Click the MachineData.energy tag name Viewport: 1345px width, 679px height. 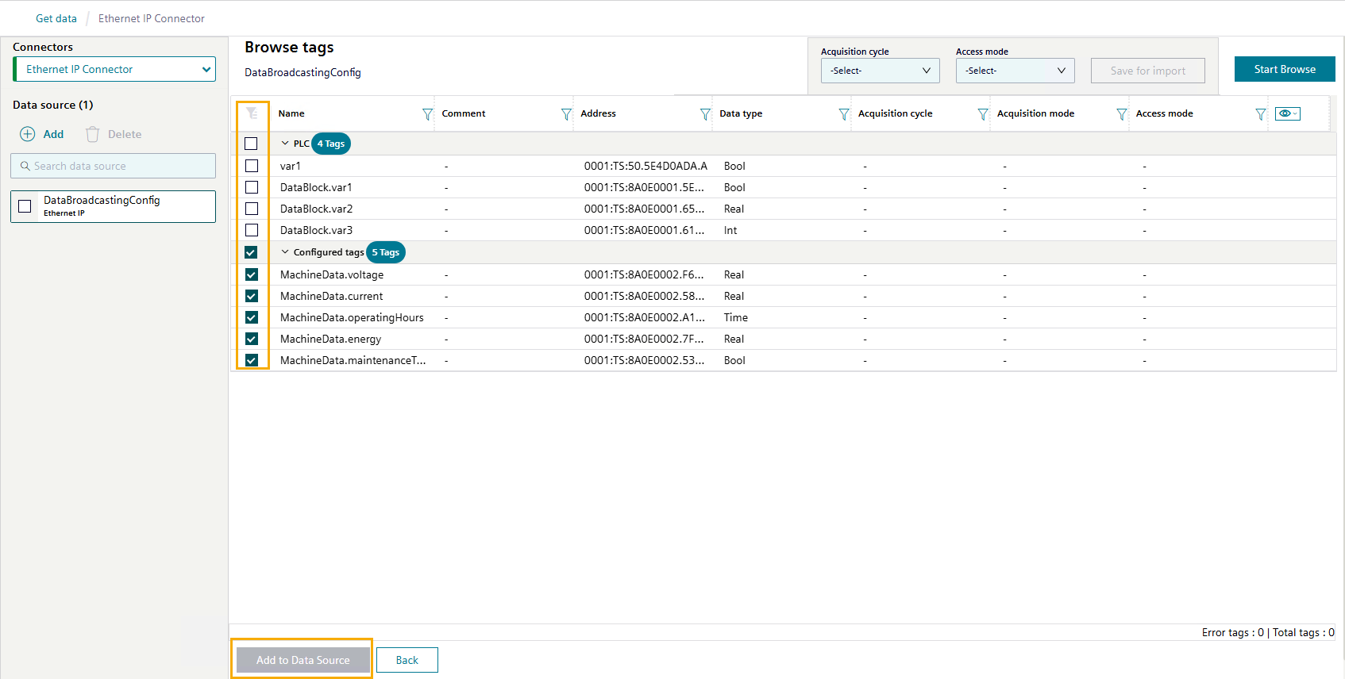pos(330,339)
